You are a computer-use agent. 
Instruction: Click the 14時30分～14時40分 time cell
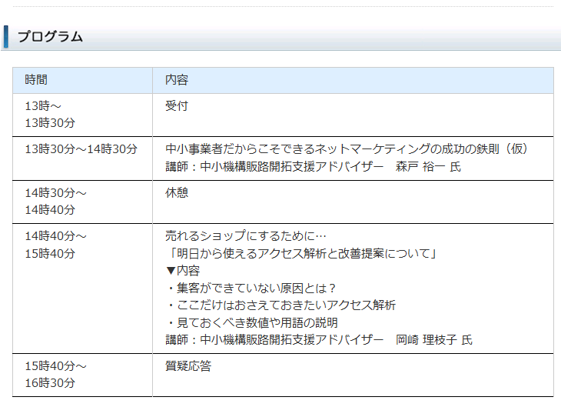click(x=83, y=202)
